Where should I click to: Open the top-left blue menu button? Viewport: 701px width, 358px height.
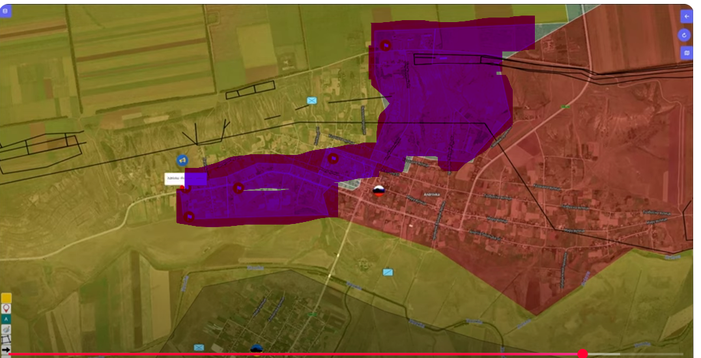[6, 10]
